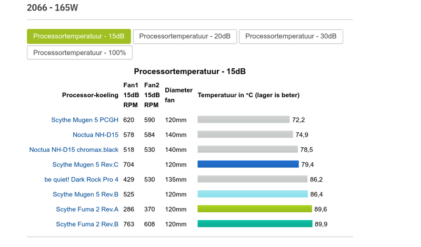
Task: Click Fan1 value 429
Action: [128, 179]
